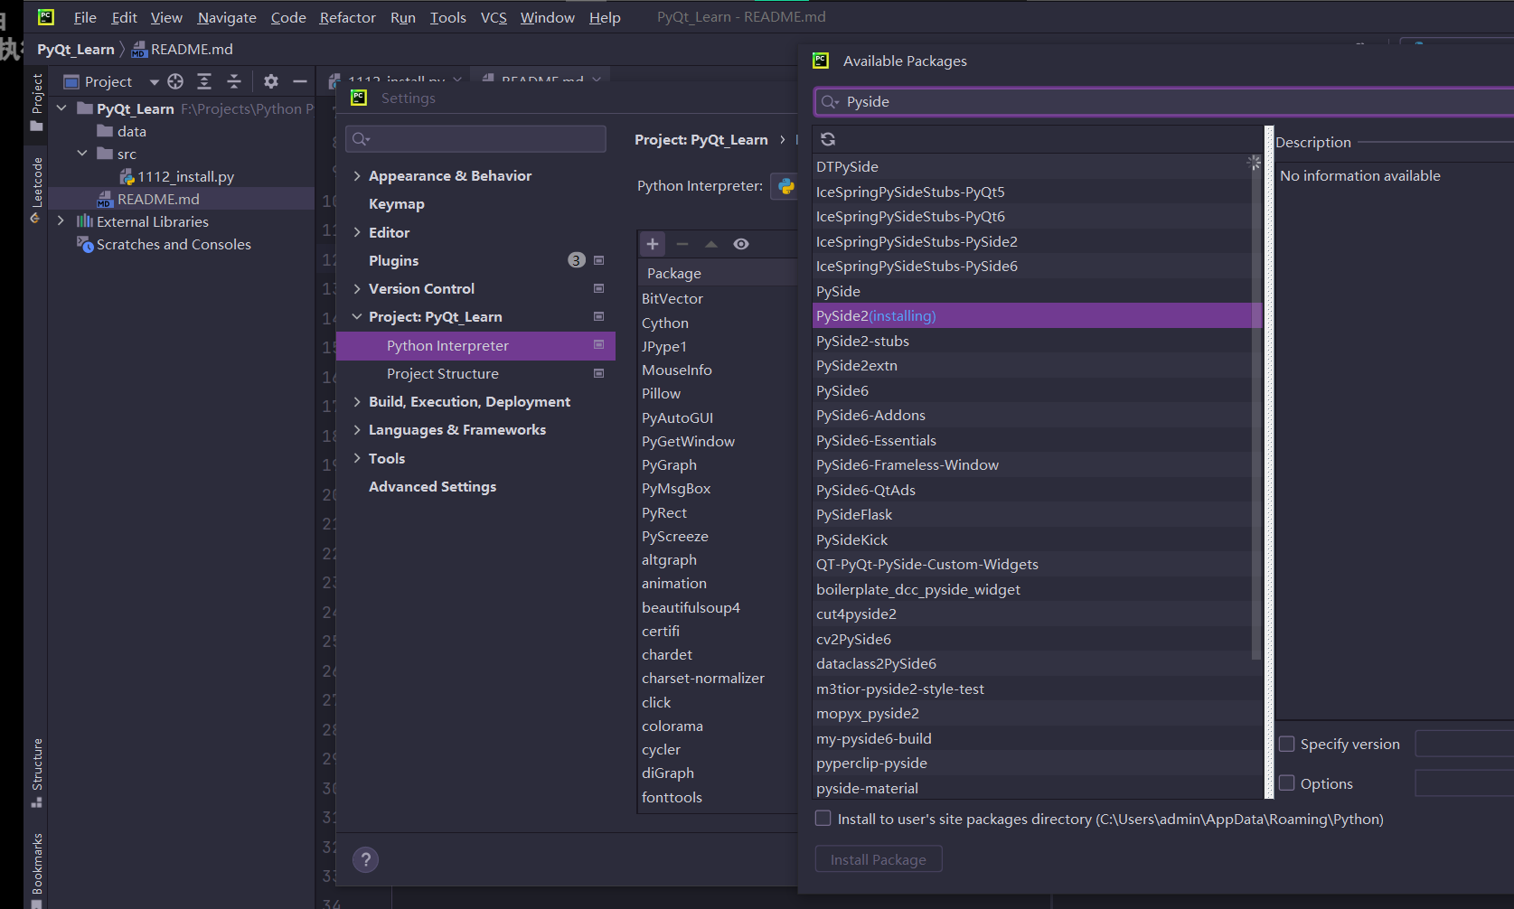Reload the available packages list
The width and height of the screenshot is (1514, 909).
coord(828,139)
